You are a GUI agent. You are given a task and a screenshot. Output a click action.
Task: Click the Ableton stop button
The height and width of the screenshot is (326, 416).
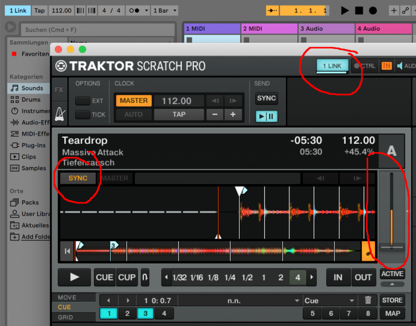(x=359, y=11)
